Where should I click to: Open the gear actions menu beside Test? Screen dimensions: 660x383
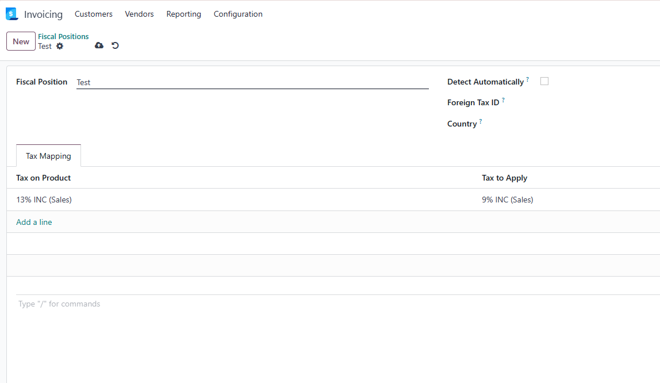[x=60, y=47]
